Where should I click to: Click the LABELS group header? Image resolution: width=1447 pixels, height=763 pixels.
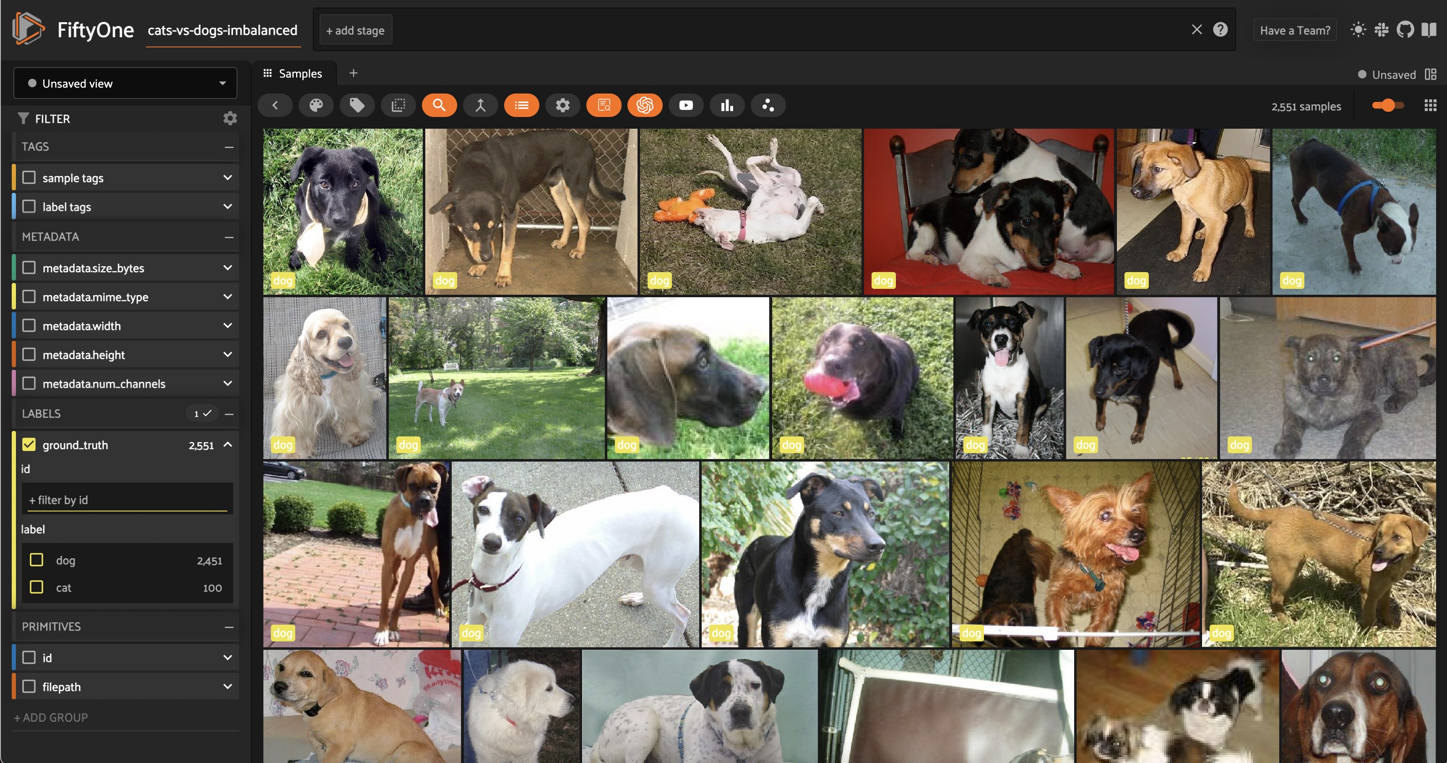(x=126, y=414)
